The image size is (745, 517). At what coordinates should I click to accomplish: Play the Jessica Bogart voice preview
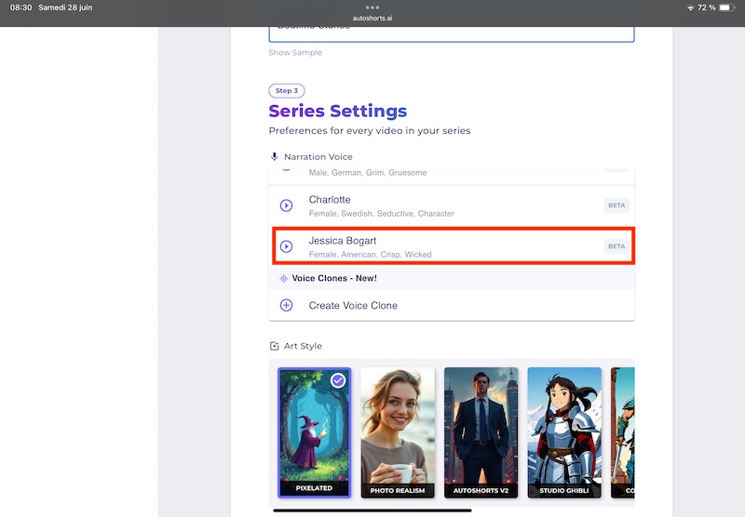pos(286,246)
